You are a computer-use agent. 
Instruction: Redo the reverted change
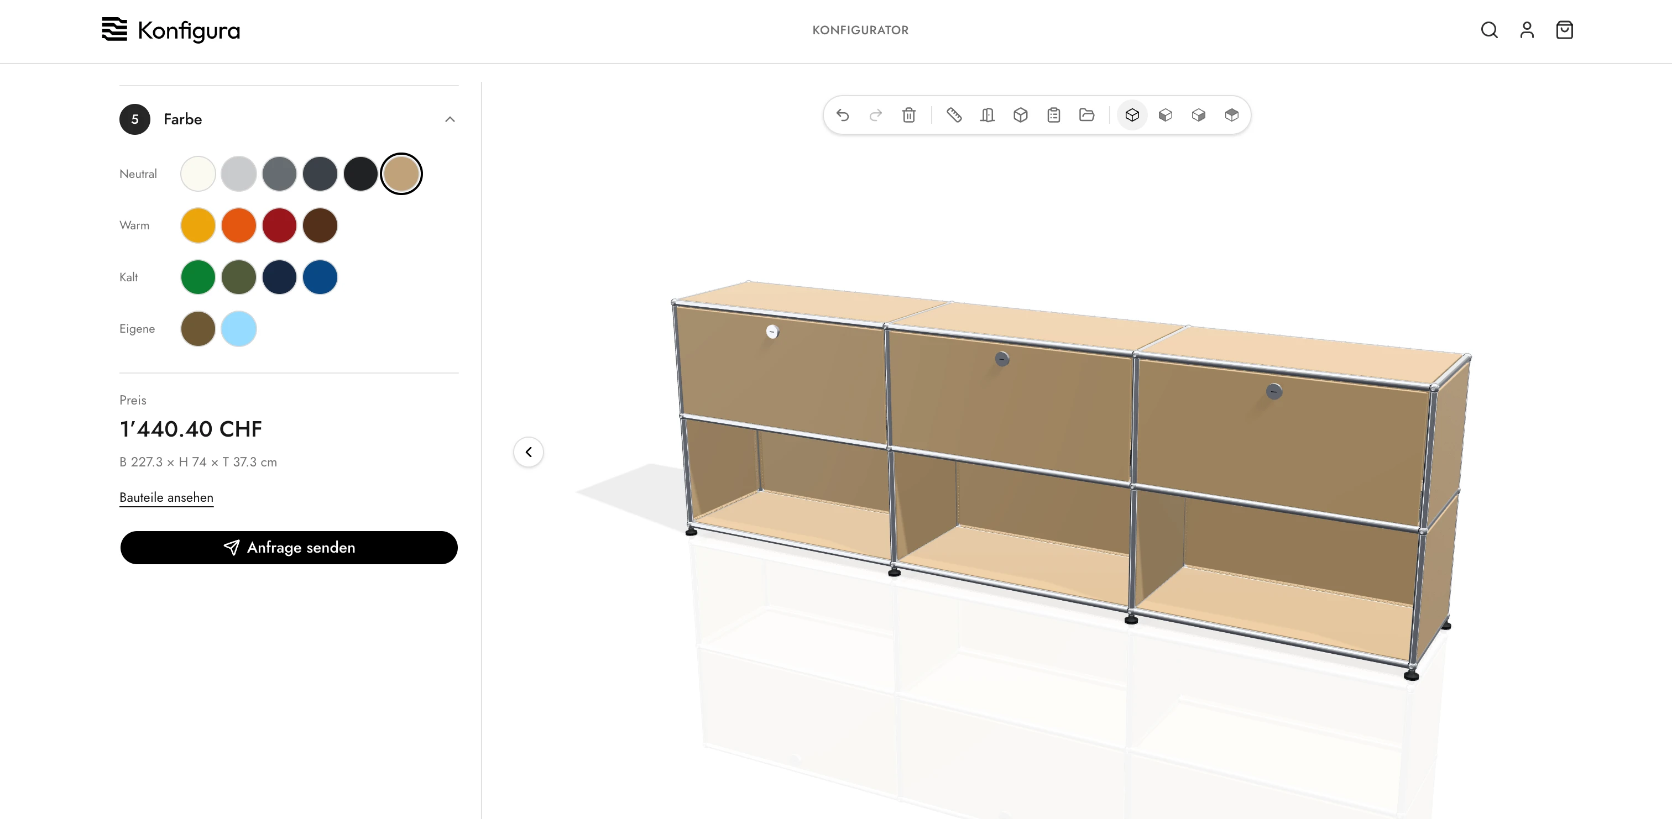point(876,116)
